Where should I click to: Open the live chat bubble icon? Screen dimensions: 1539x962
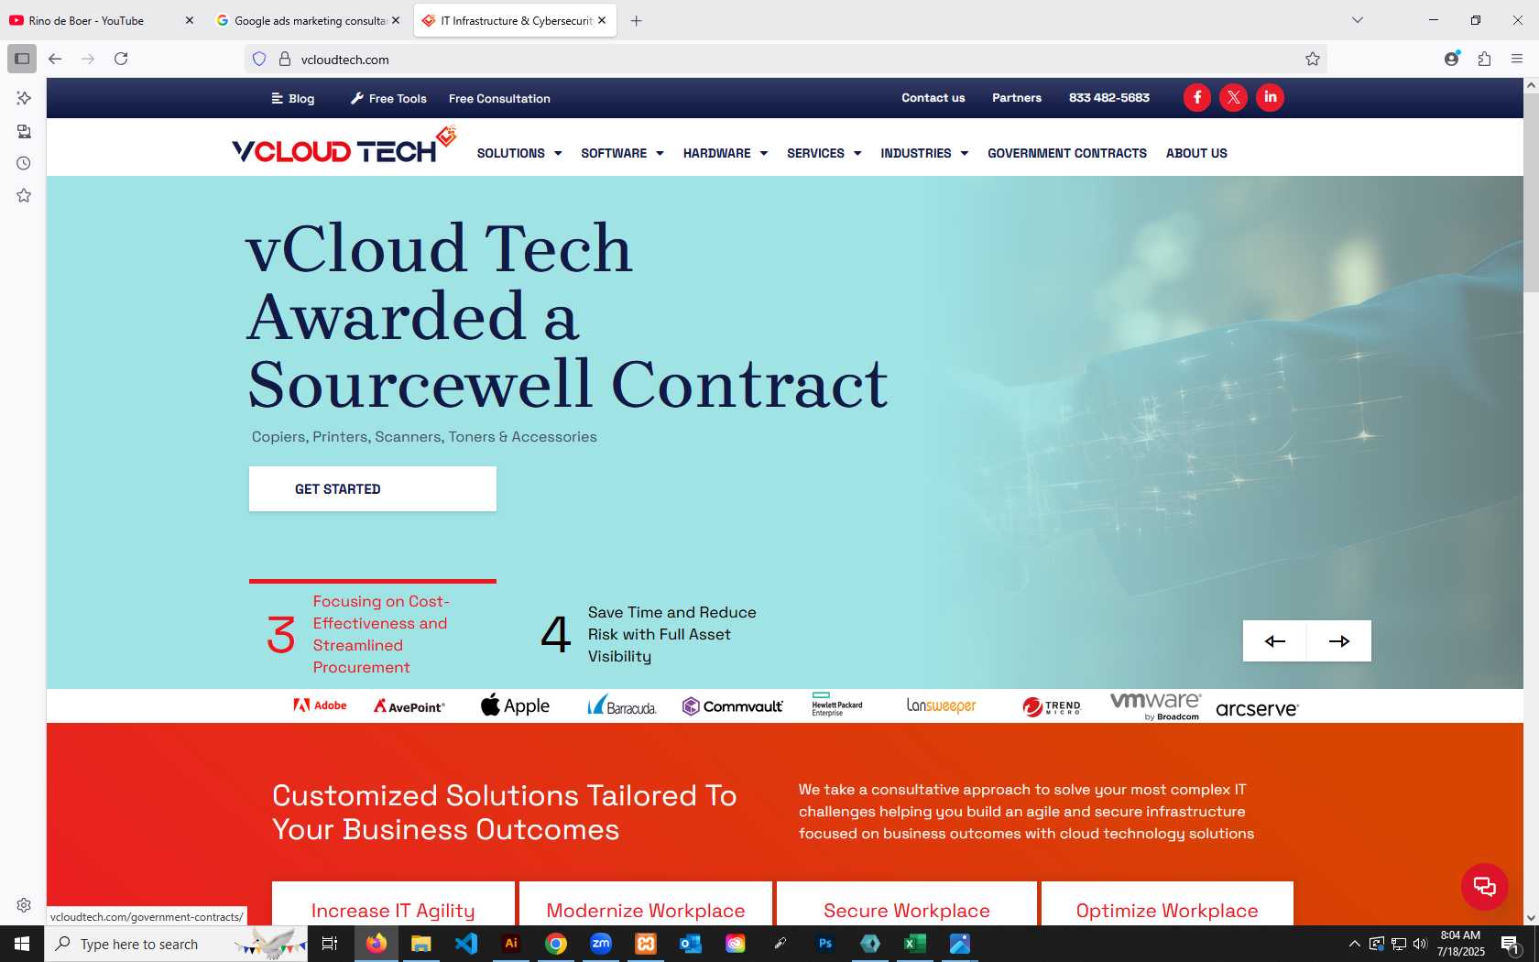(1484, 886)
